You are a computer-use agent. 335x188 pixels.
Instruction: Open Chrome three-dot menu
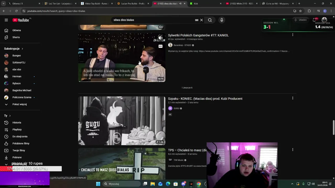click(x=331, y=11)
